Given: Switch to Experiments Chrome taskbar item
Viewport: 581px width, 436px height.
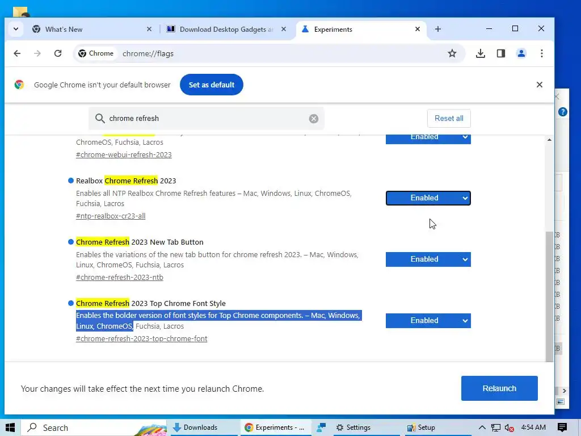Looking at the screenshot, I should (276, 427).
